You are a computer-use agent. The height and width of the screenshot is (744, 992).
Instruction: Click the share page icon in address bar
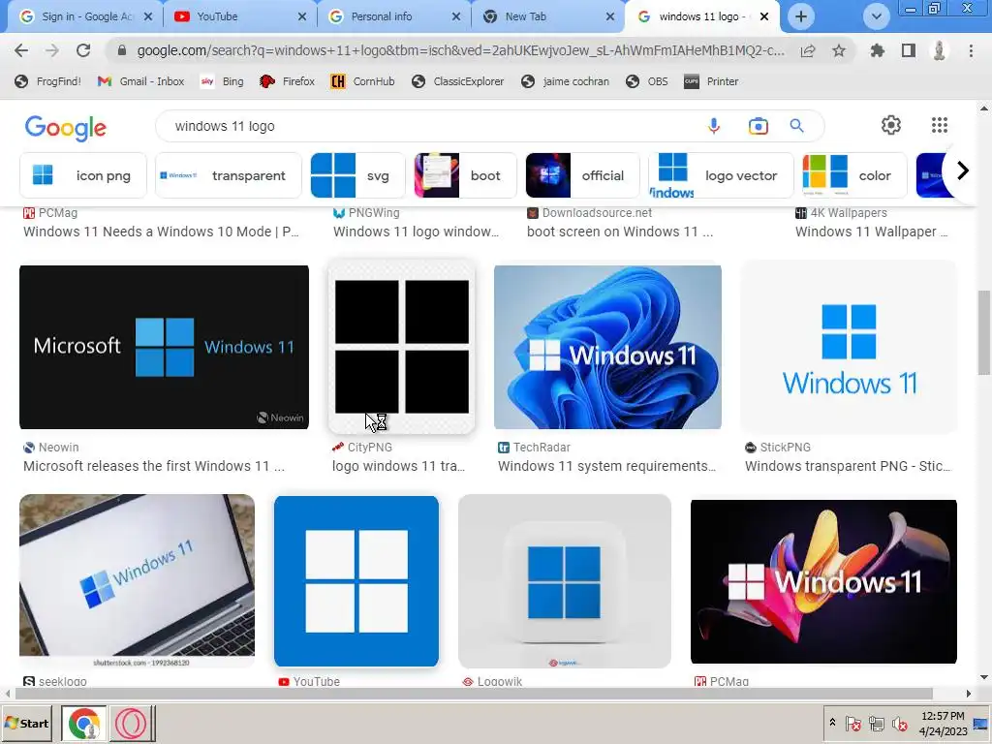click(808, 50)
